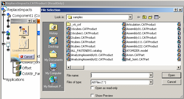
Task: Select the ATOMIZER.model file icon
Action: [x=124, y=51]
